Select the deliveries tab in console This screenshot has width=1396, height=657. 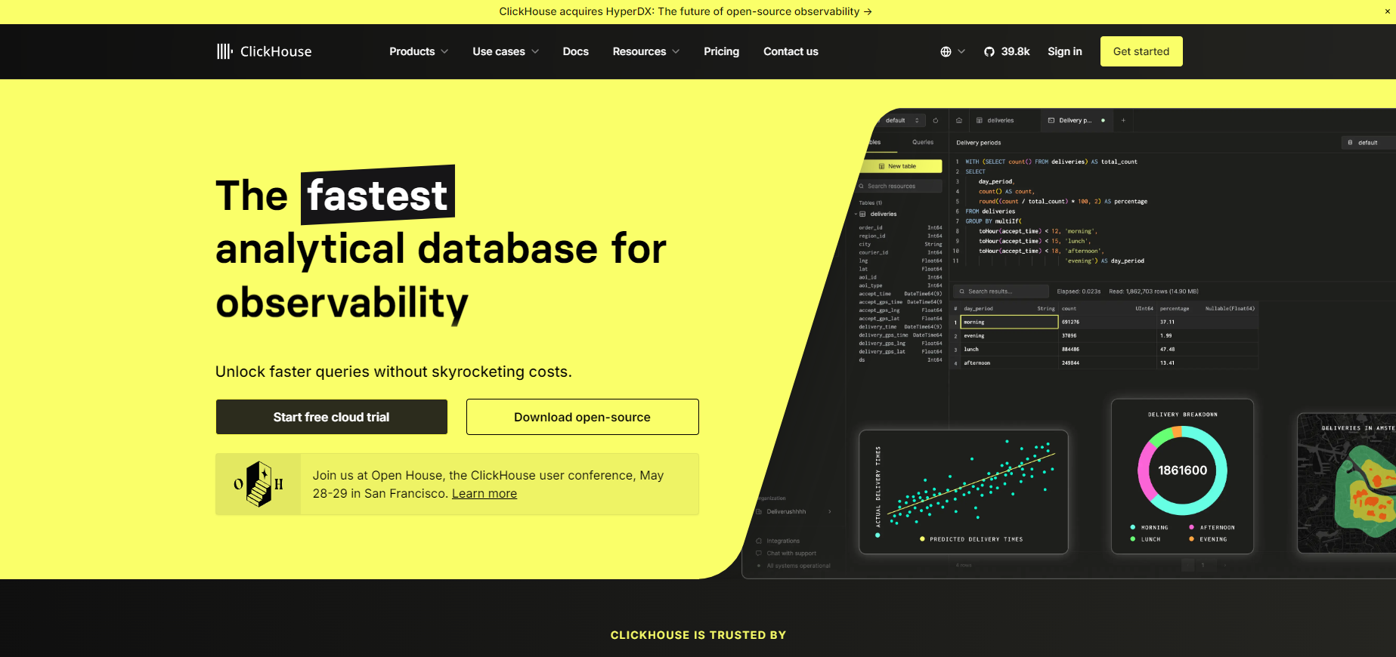(x=995, y=120)
